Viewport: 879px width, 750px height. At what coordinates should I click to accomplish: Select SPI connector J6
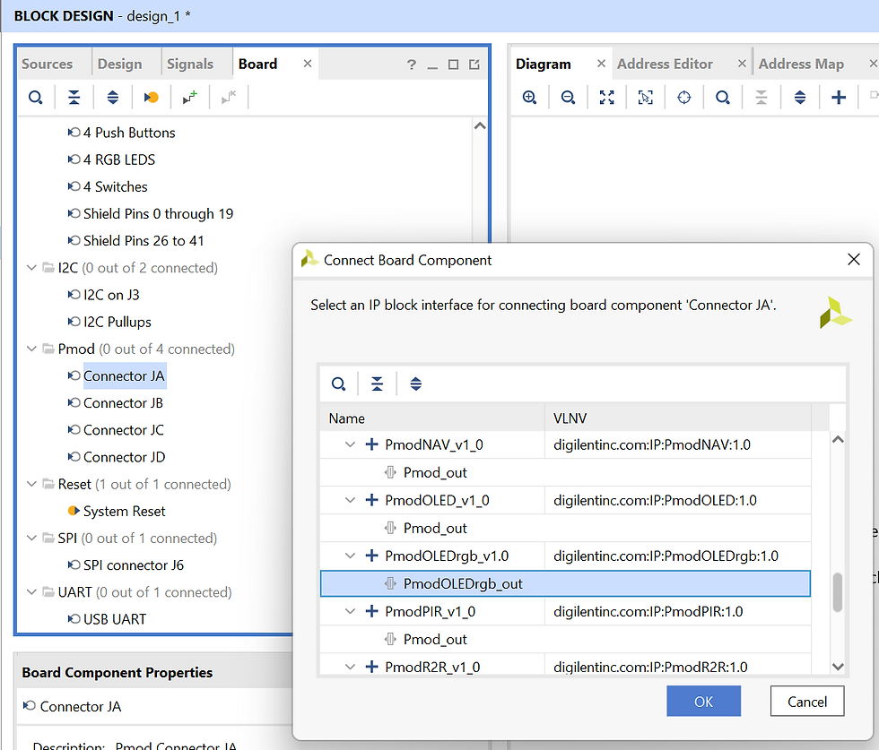[x=134, y=565]
